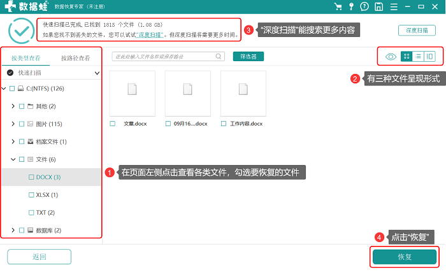Switch to grid thumbnail view

click(x=406, y=56)
